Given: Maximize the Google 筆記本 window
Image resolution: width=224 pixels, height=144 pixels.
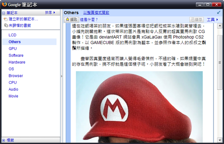Looking at the screenshot, I should coord(208,5).
